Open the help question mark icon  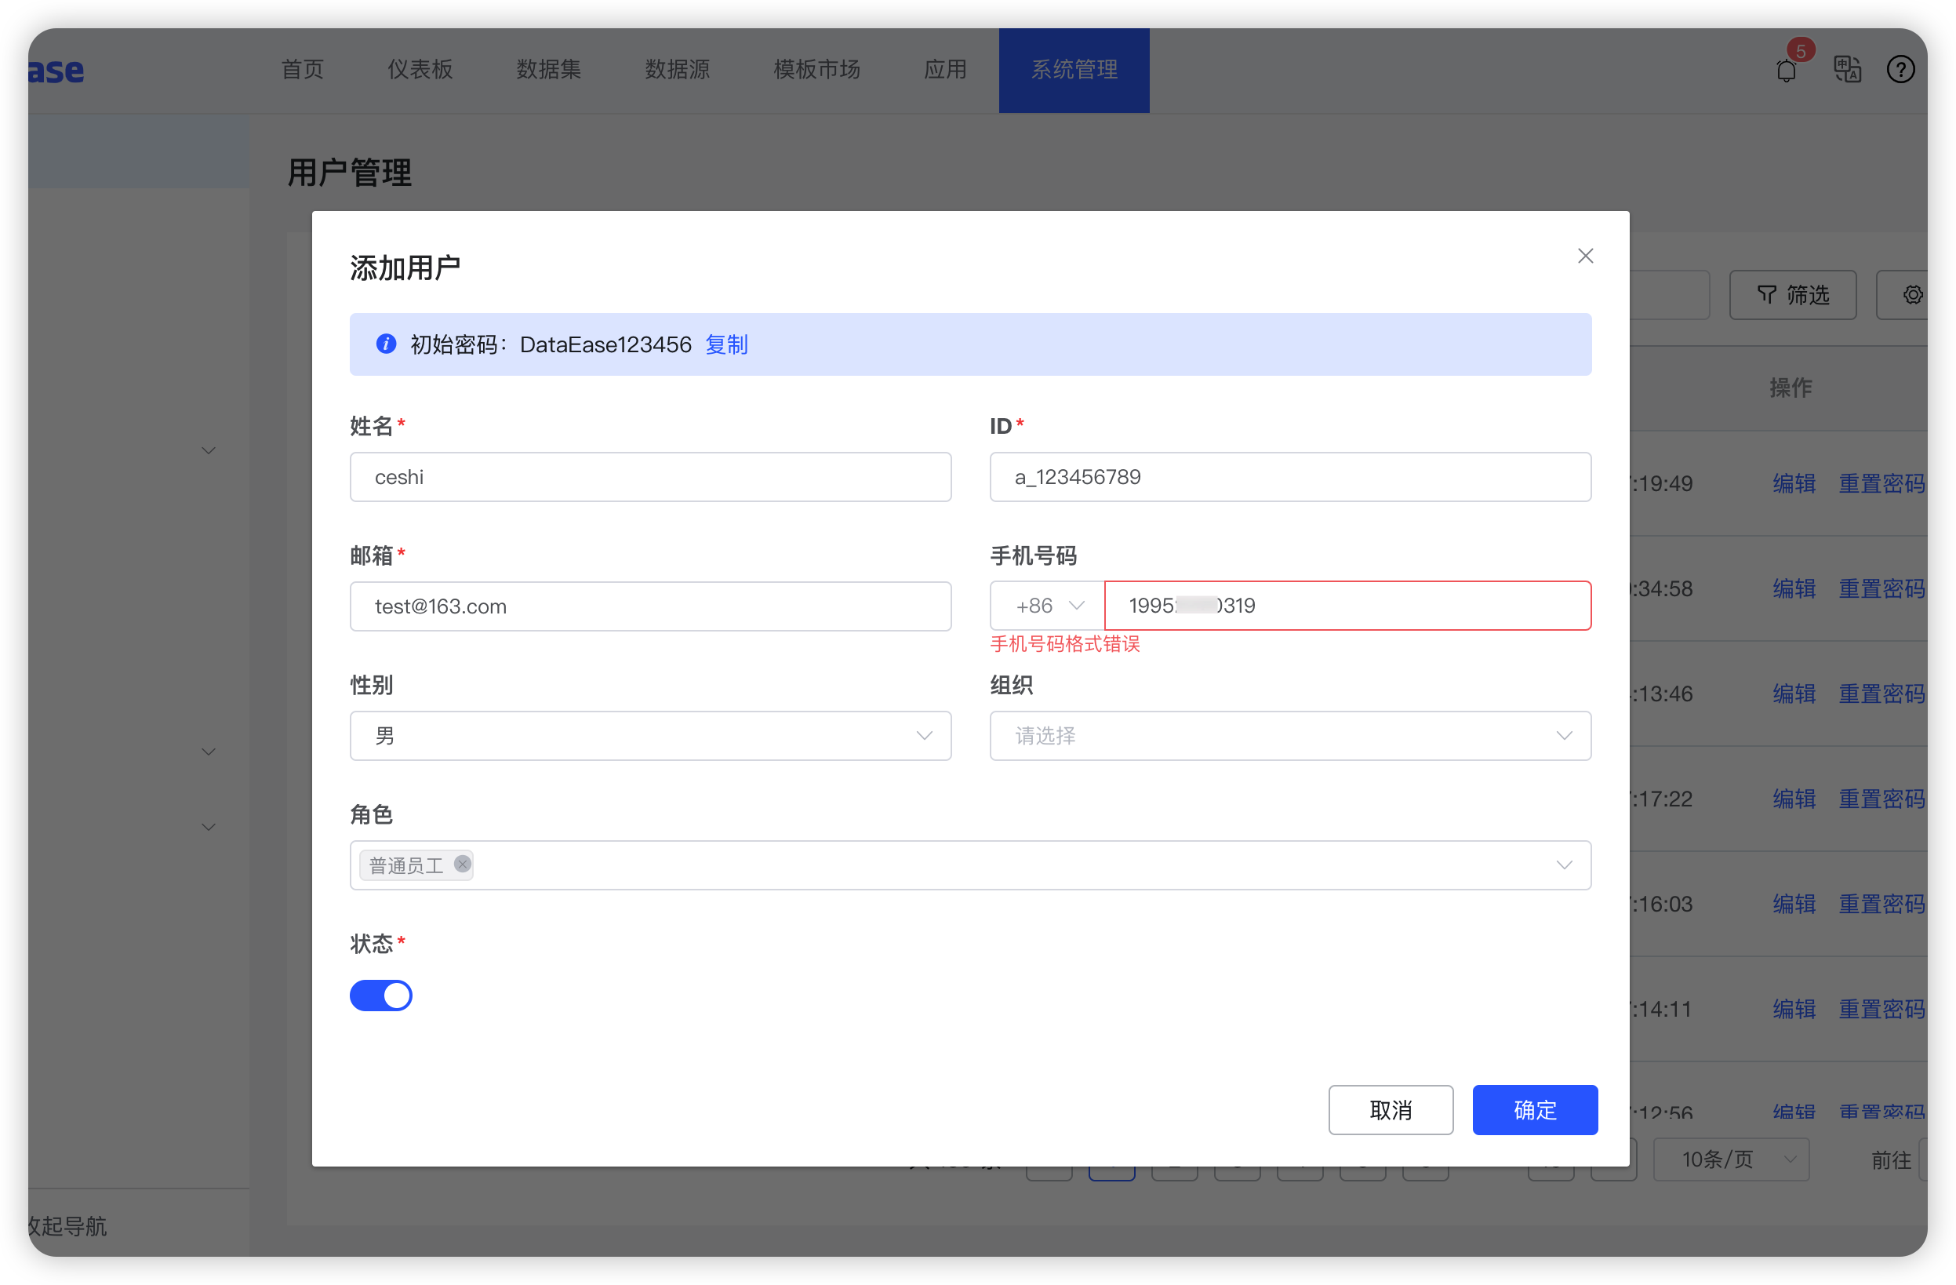click(1900, 69)
